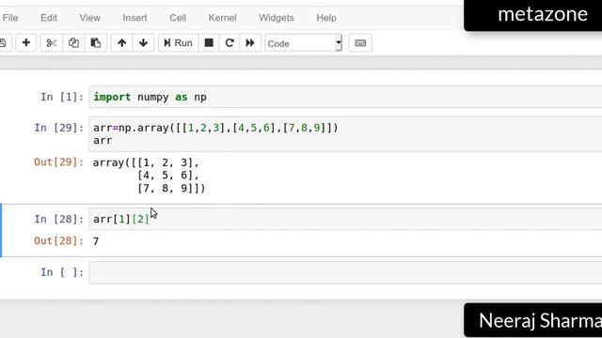Open the Help menu
602x338 pixels.
tap(326, 18)
